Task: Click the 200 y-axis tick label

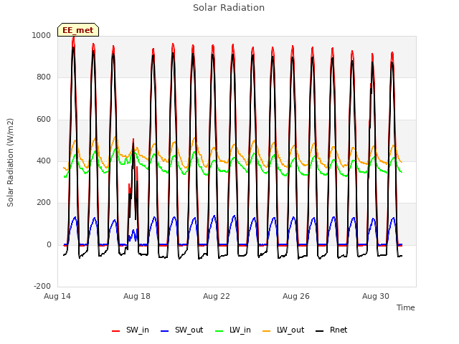Action: pos(44,202)
